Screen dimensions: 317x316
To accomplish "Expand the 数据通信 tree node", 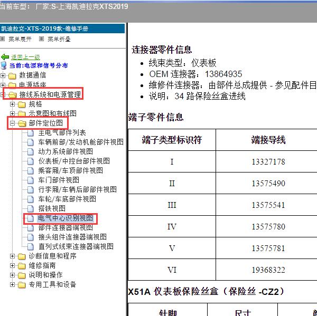I will point(3,76).
